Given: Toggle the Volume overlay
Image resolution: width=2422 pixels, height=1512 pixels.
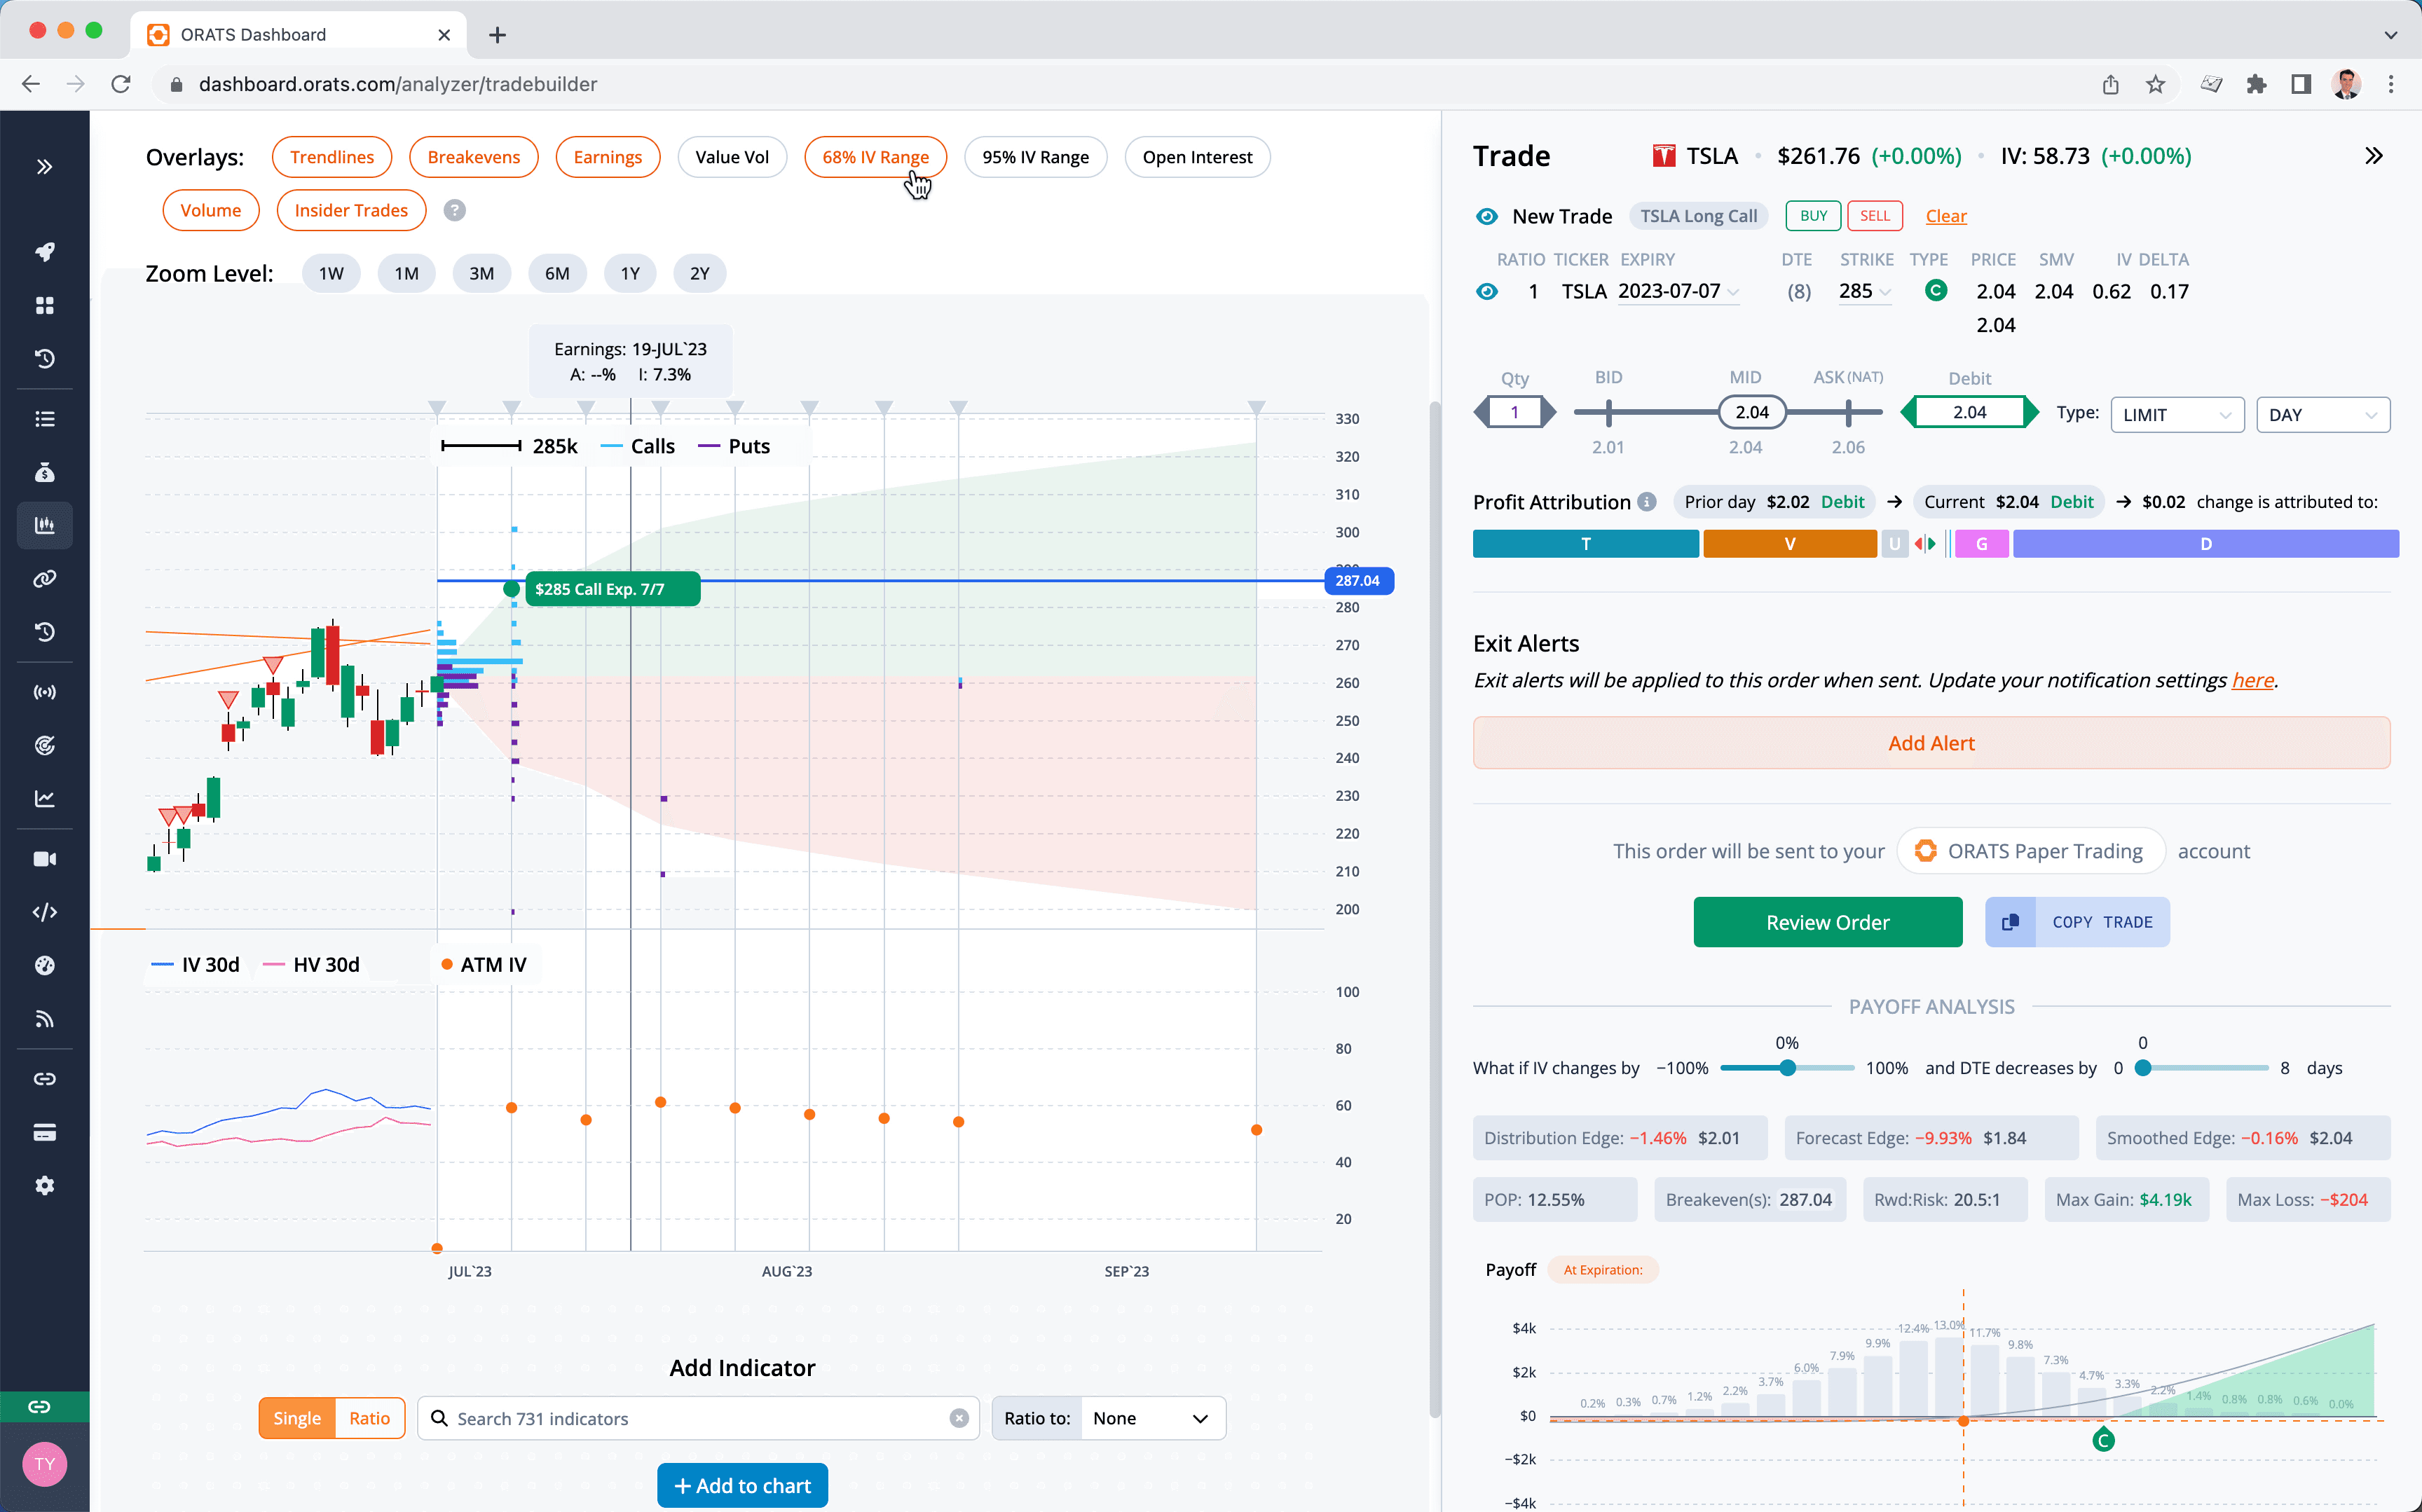Looking at the screenshot, I should 211,210.
